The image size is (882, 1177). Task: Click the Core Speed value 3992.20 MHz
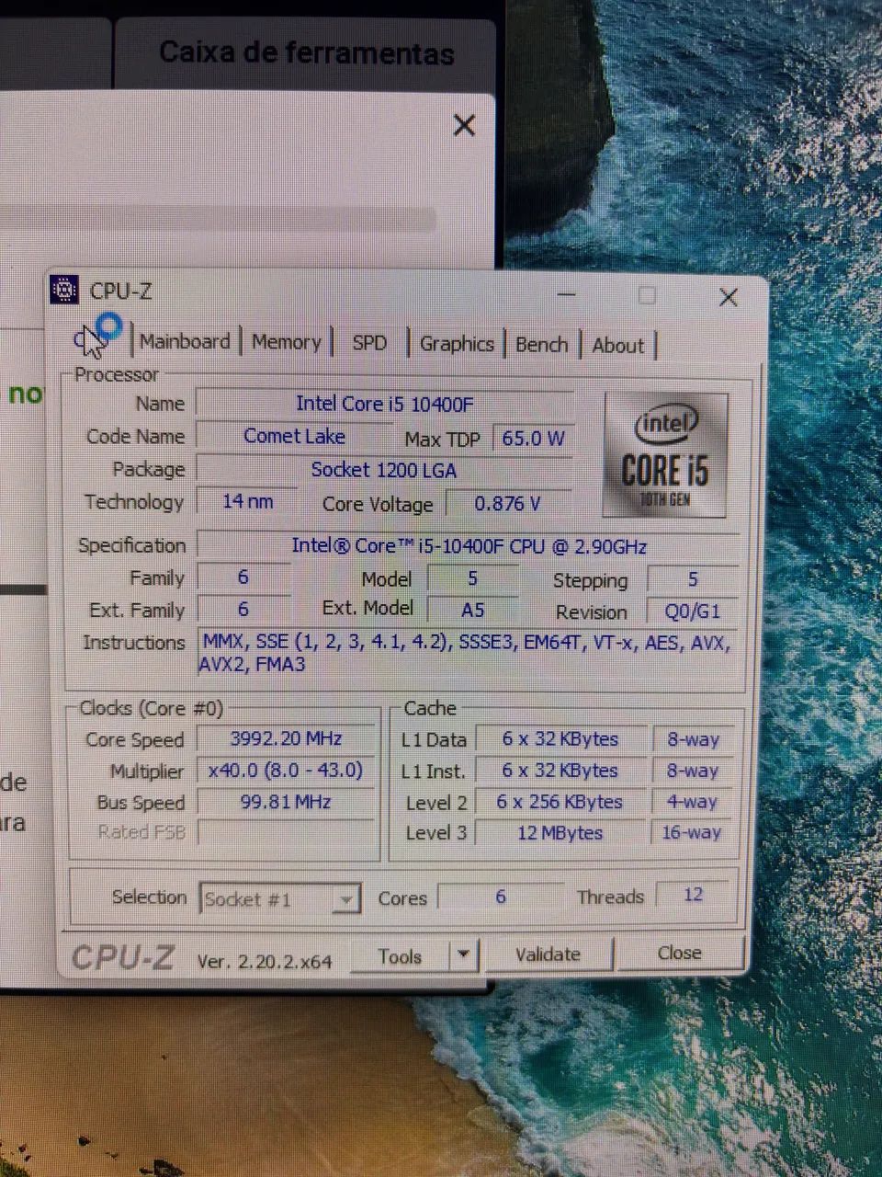[287, 738]
